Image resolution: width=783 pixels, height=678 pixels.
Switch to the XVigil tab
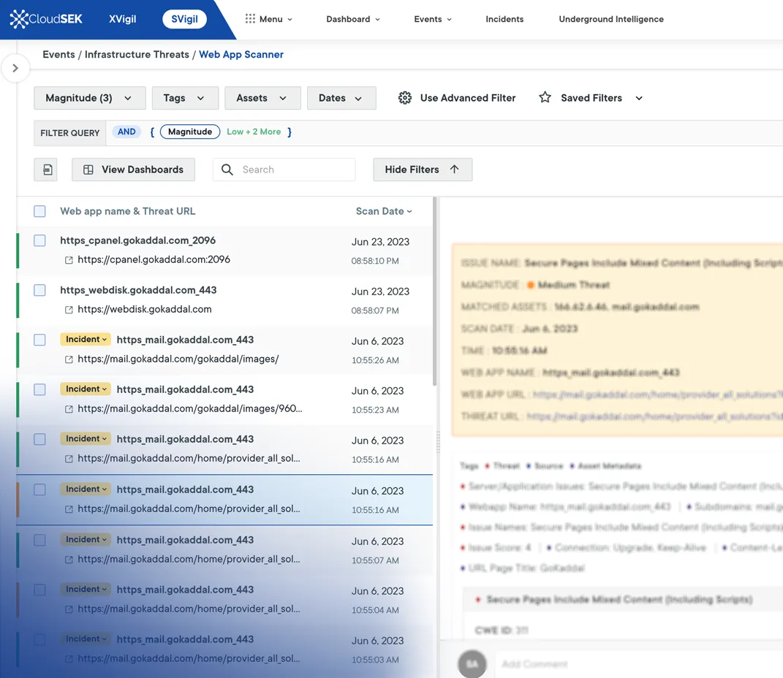coord(122,19)
